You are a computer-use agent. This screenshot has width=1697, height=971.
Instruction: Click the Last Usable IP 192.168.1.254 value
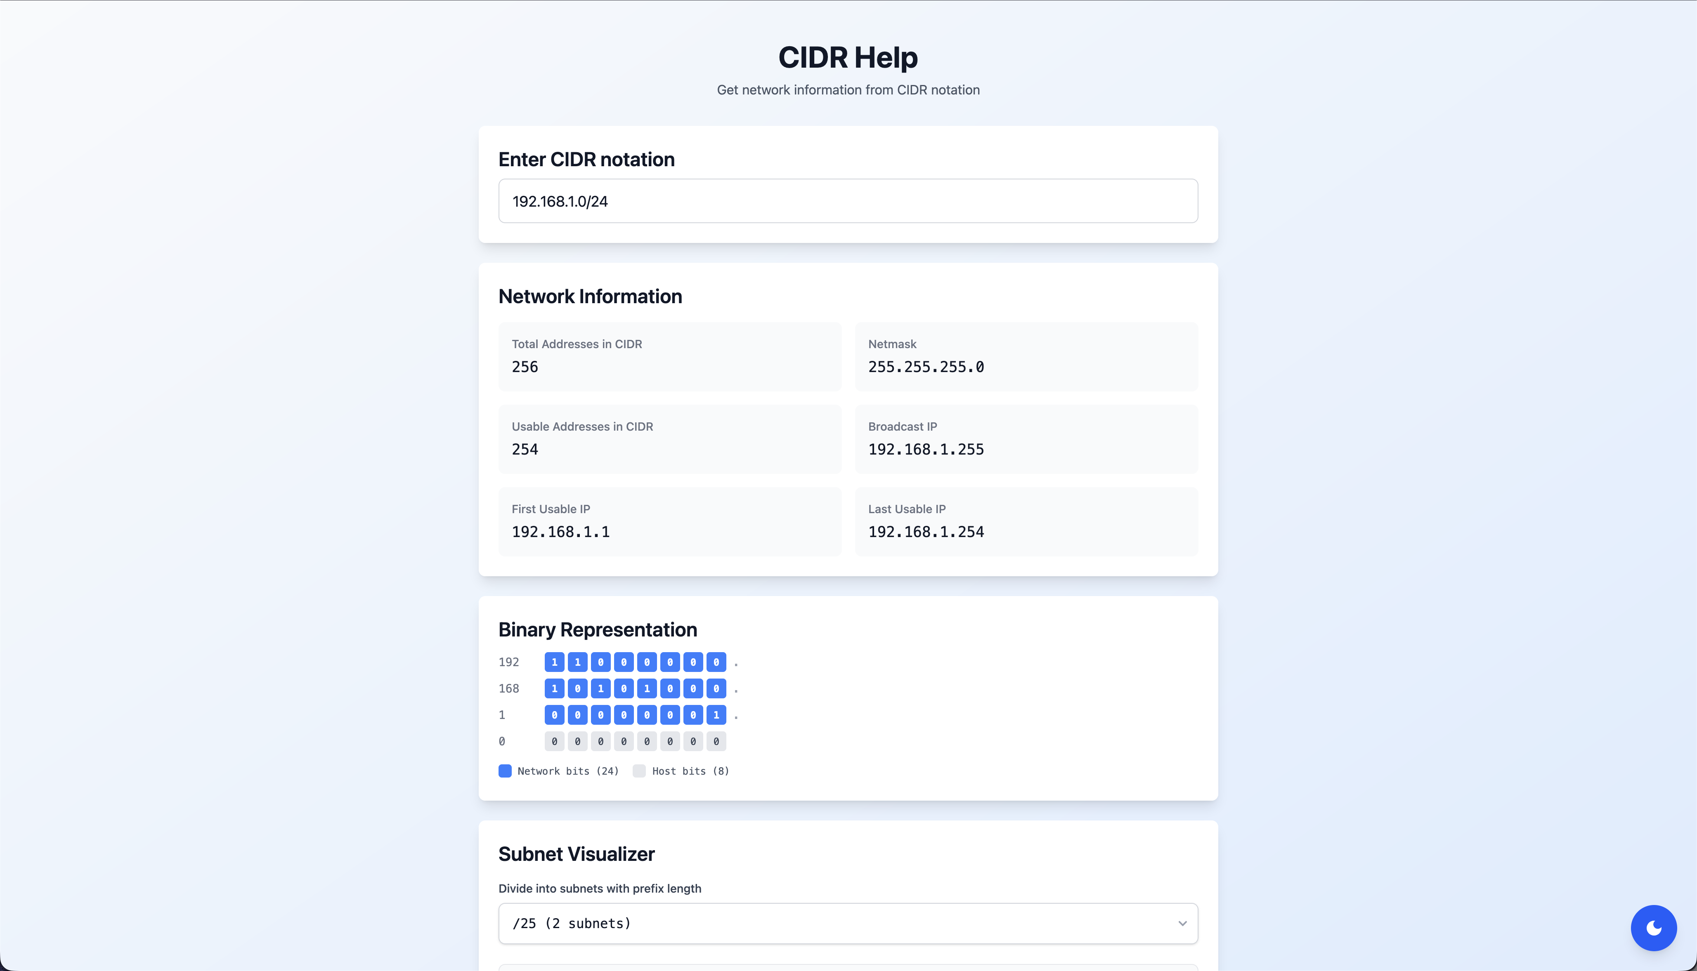[926, 532]
